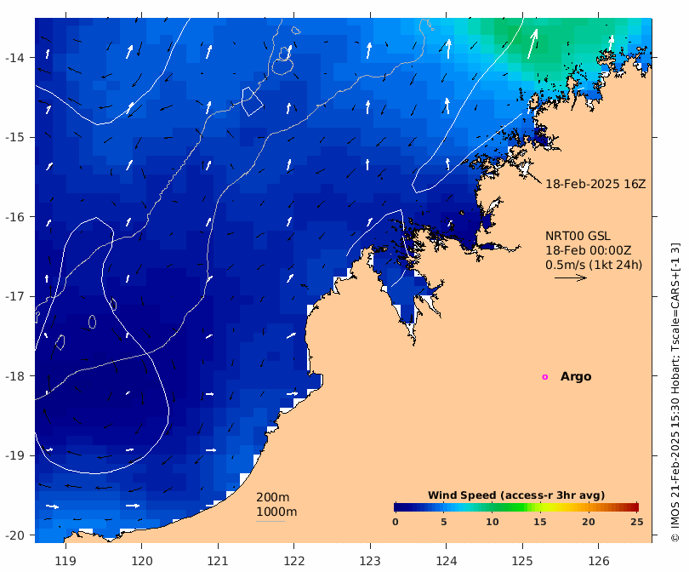The height and width of the screenshot is (572, 689).
Task: Click the latitude axis label '-20'
Action: 14,535
